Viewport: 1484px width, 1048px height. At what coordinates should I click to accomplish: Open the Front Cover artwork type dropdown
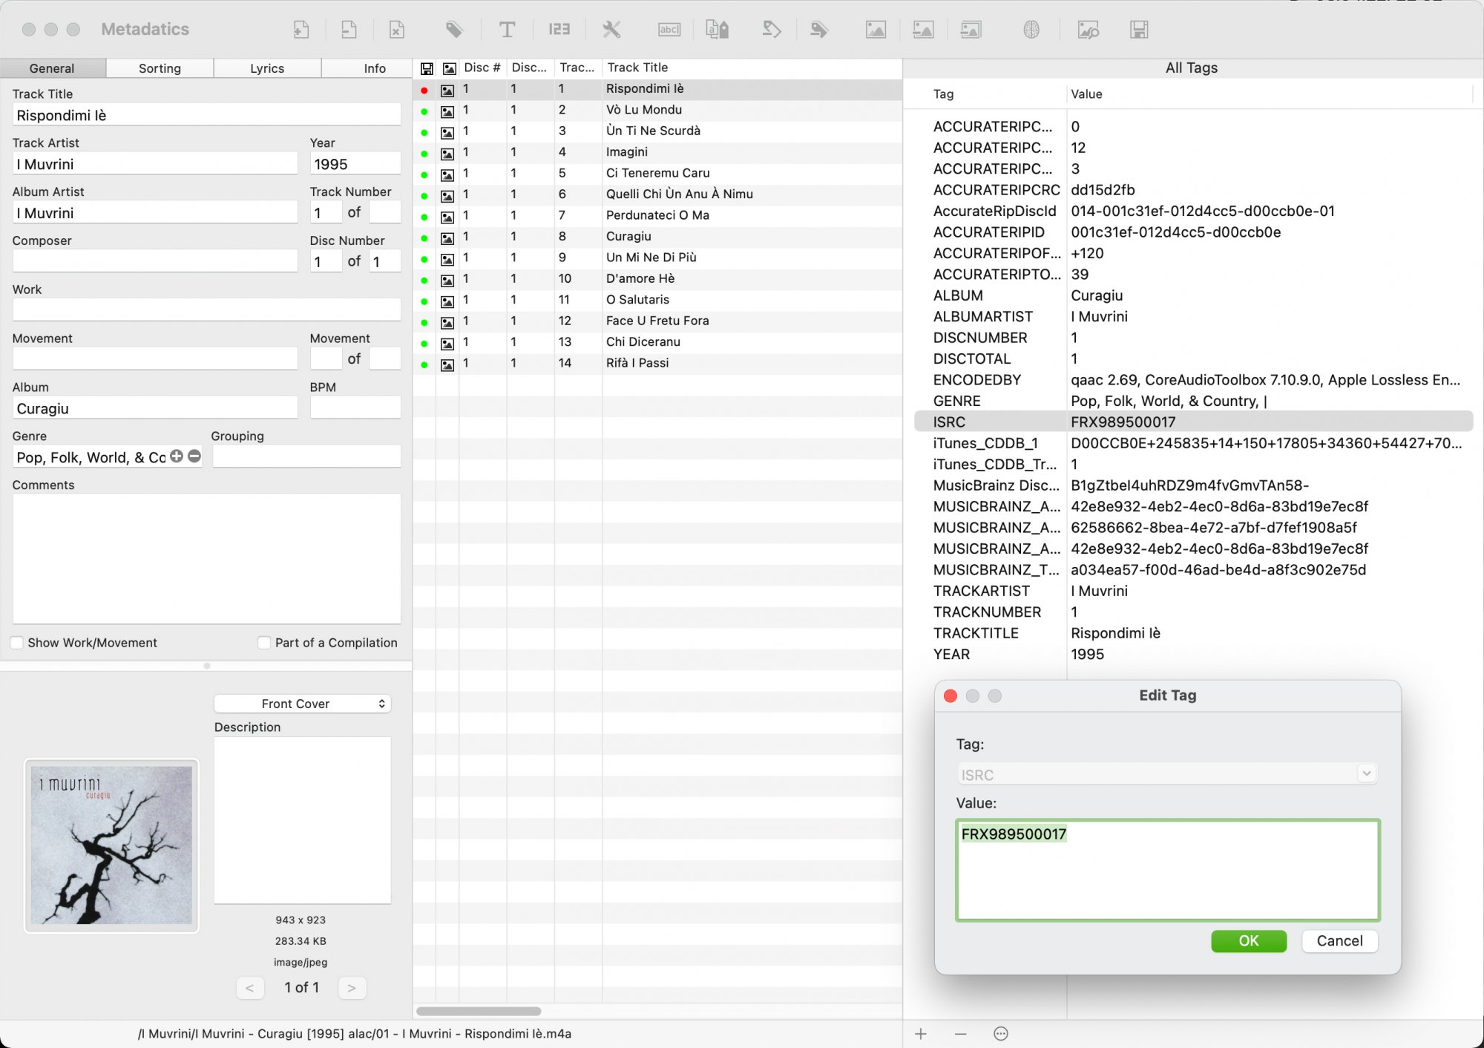click(x=302, y=704)
